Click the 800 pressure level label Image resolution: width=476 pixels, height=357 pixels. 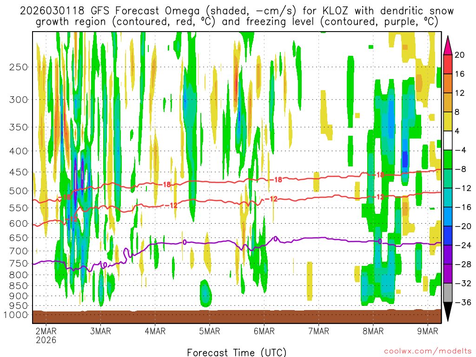pos(19,275)
